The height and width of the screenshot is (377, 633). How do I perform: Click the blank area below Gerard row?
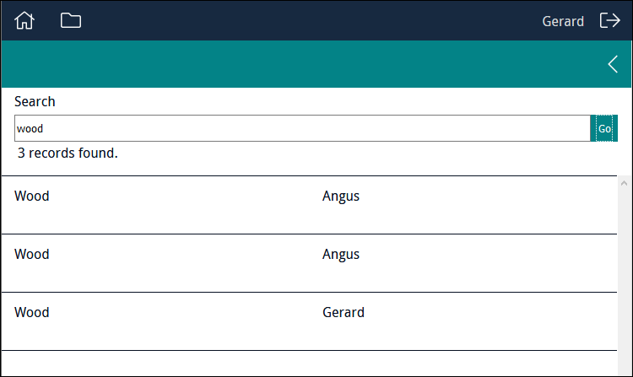pos(304,364)
